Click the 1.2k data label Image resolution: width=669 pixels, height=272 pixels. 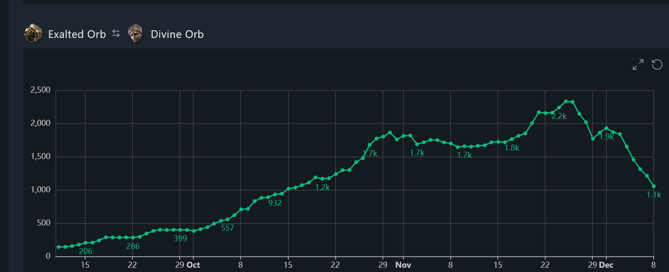(322, 187)
